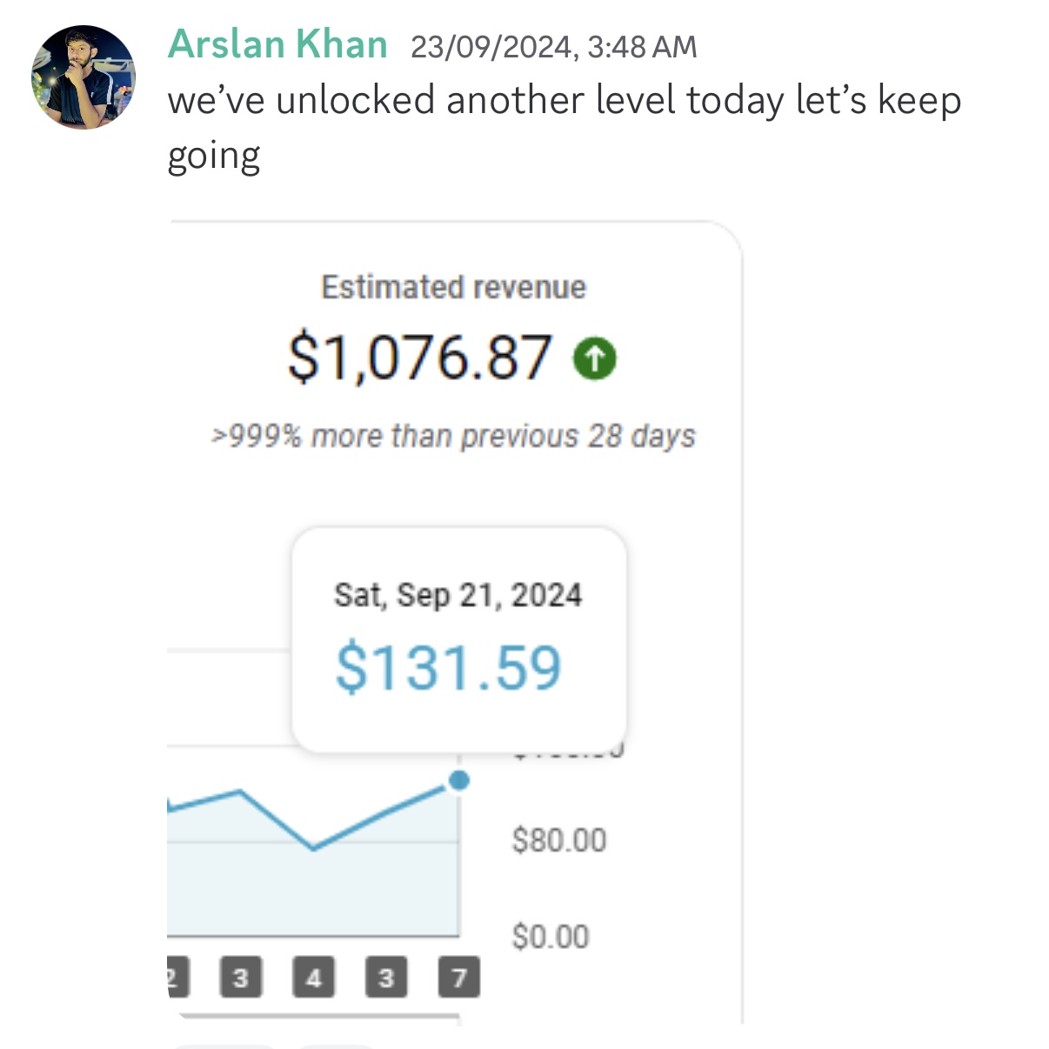Open the attached revenue screenshot image
1049x1049 pixels.
(455, 623)
